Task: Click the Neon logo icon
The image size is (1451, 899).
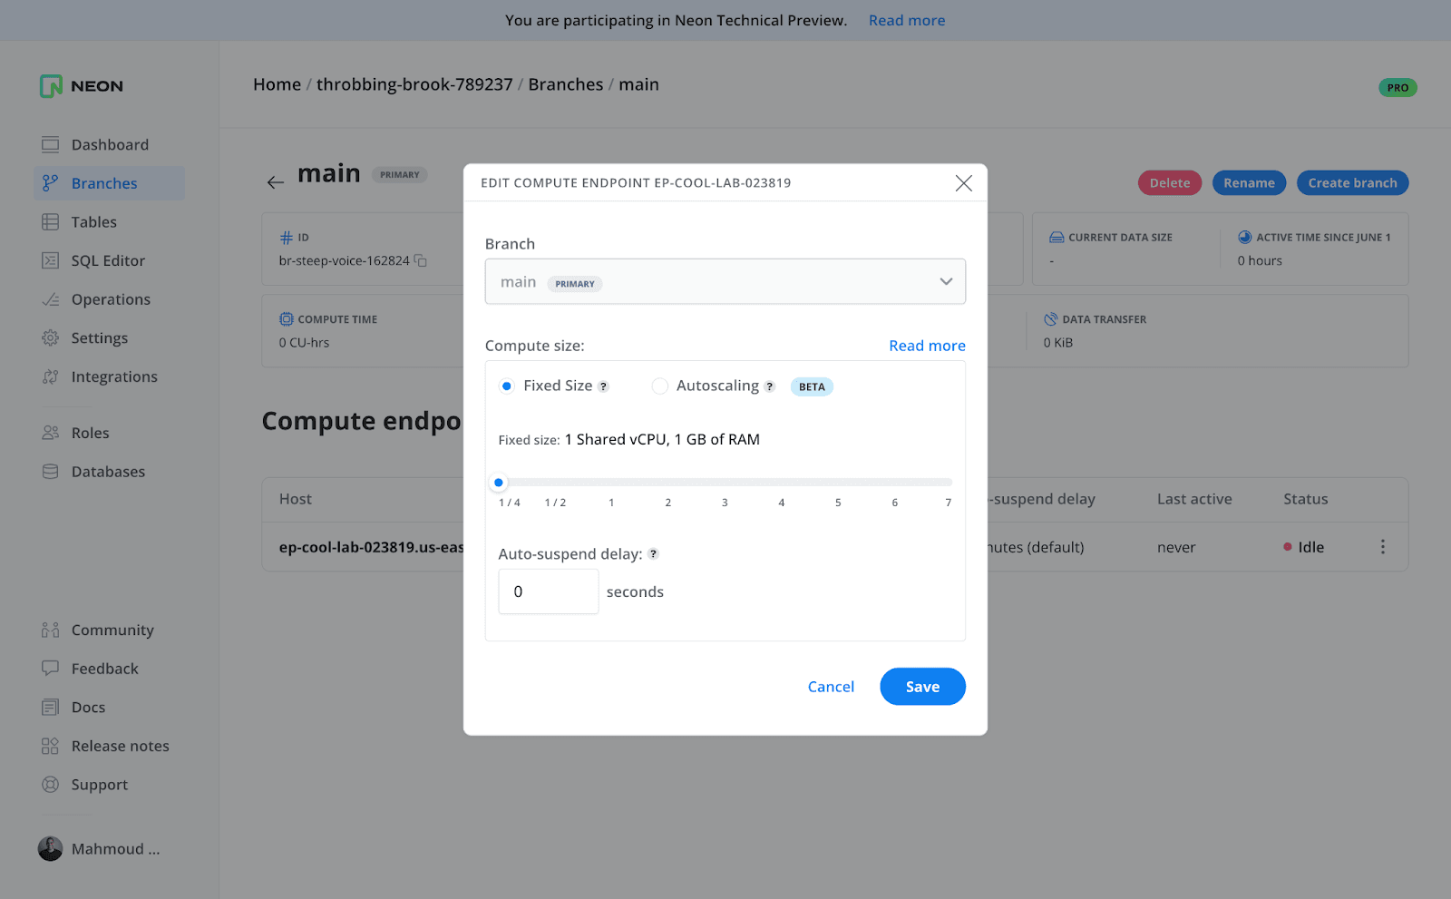Action: [51, 86]
